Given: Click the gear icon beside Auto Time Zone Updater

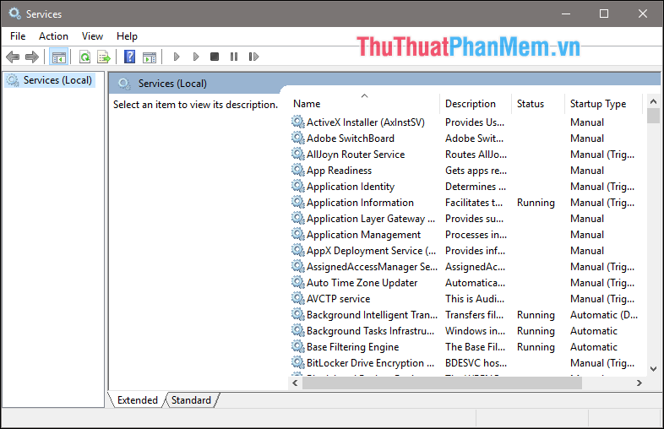Looking at the screenshot, I should point(298,282).
